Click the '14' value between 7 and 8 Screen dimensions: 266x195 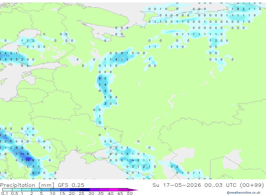[x=22, y=154]
